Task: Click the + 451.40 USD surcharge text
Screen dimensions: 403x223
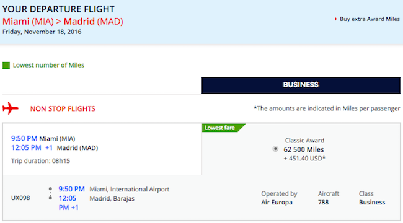Action: 304,158
